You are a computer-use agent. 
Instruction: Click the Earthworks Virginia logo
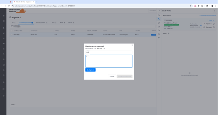click(x=17, y=11)
